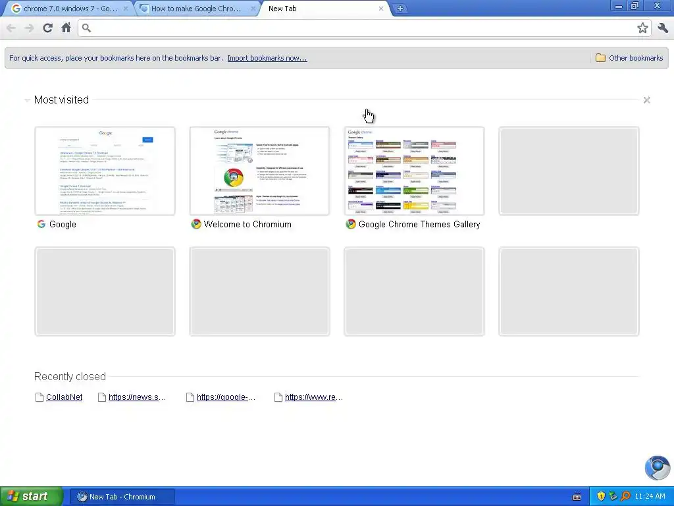Viewport: 674px width, 506px height.
Task: Open Google Chrome Themes Gallery thumbnail
Action: [x=415, y=171]
